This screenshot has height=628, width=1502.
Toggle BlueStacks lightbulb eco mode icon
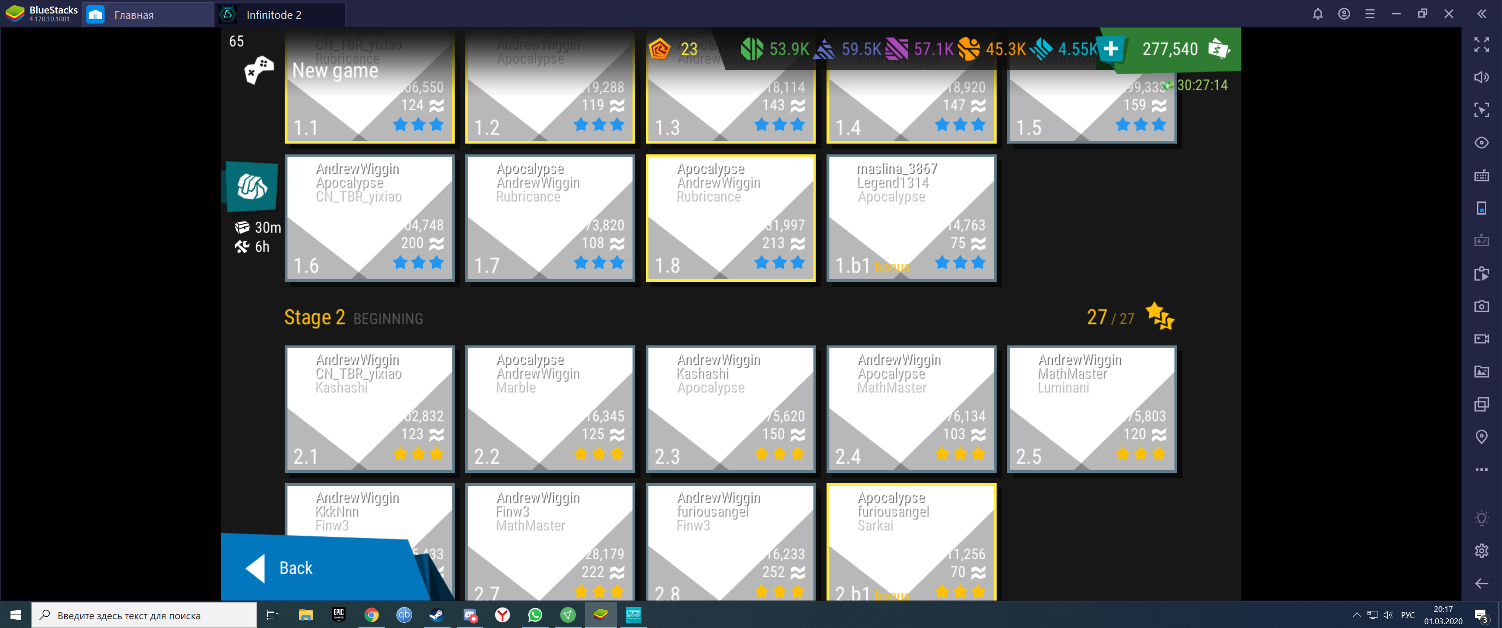point(1481,519)
